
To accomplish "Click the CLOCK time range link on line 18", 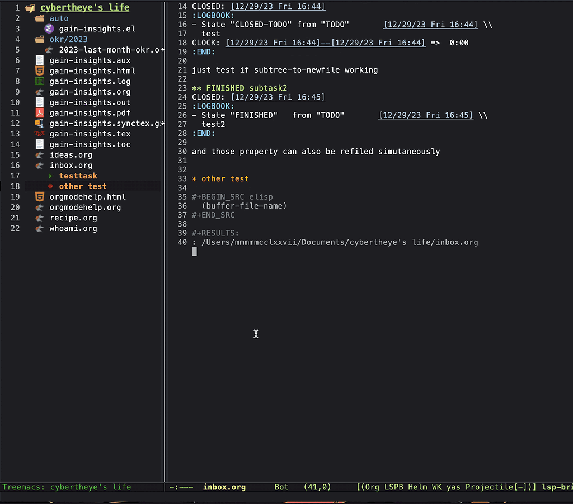I will point(325,43).
